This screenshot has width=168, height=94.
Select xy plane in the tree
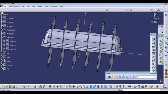click(10, 18)
